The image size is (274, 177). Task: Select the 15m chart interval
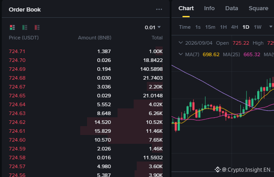coord(210,27)
